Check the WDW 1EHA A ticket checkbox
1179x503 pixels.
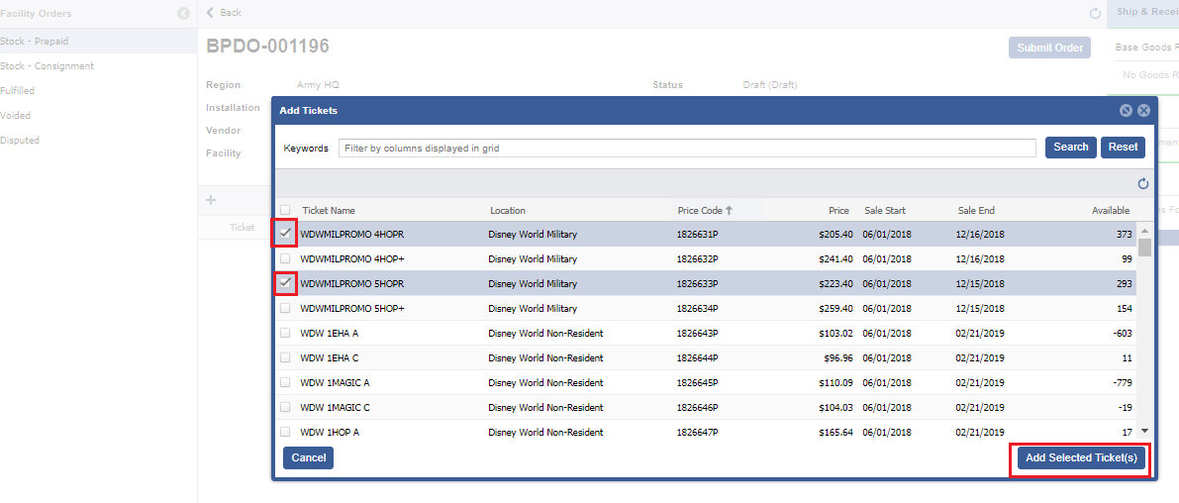point(285,334)
